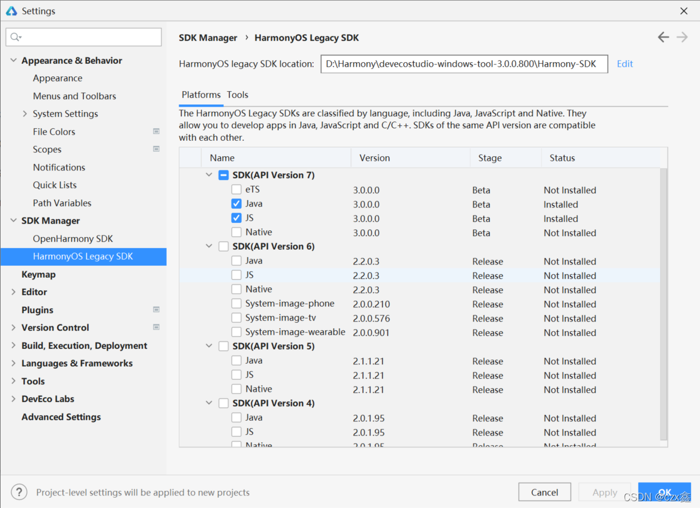Switch to the Tools tab
Viewport: 700px width, 508px height.
(238, 95)
